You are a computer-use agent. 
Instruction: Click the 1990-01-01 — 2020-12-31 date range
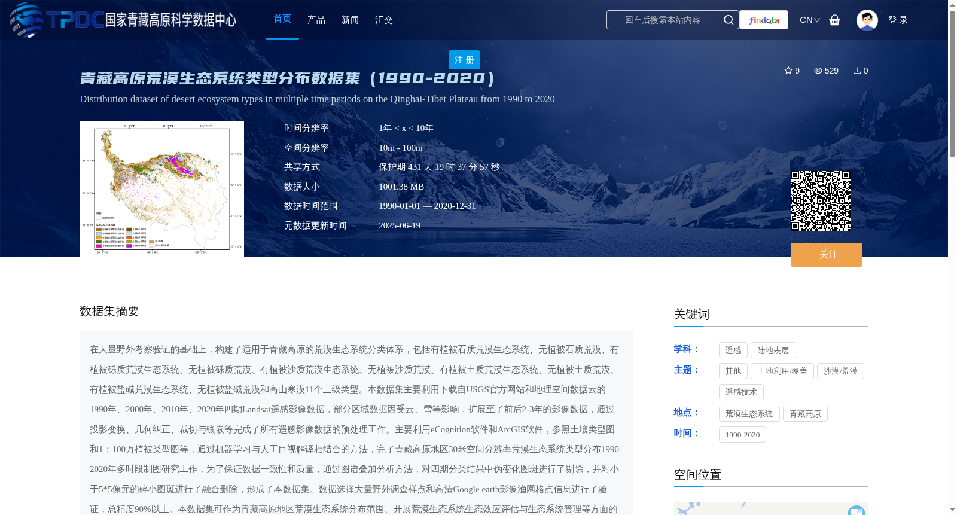tap(427, 206)
